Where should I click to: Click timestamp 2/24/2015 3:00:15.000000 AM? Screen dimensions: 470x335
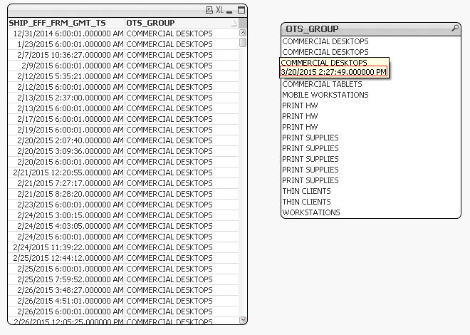click(x=70, y=216)
